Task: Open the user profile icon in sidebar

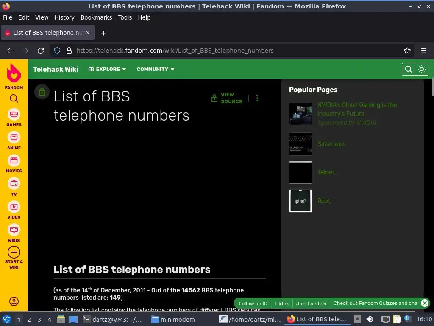Action: (14, 301)
